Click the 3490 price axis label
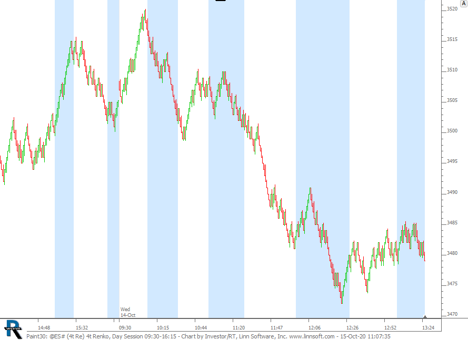 pos(452,192)
